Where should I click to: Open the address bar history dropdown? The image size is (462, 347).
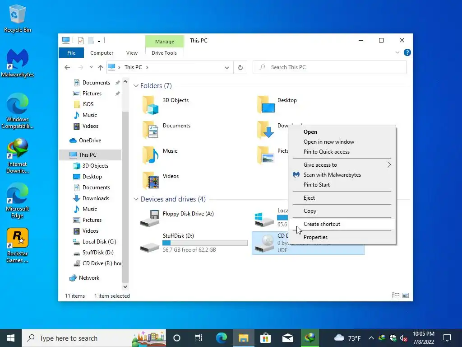pyautogui.click(x=227, y=68)
